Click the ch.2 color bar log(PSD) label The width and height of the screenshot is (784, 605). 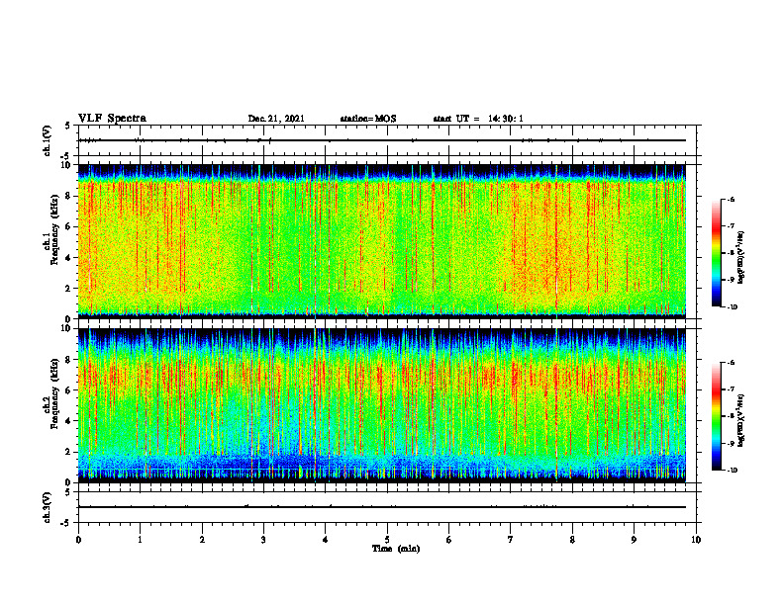[741, 421]
